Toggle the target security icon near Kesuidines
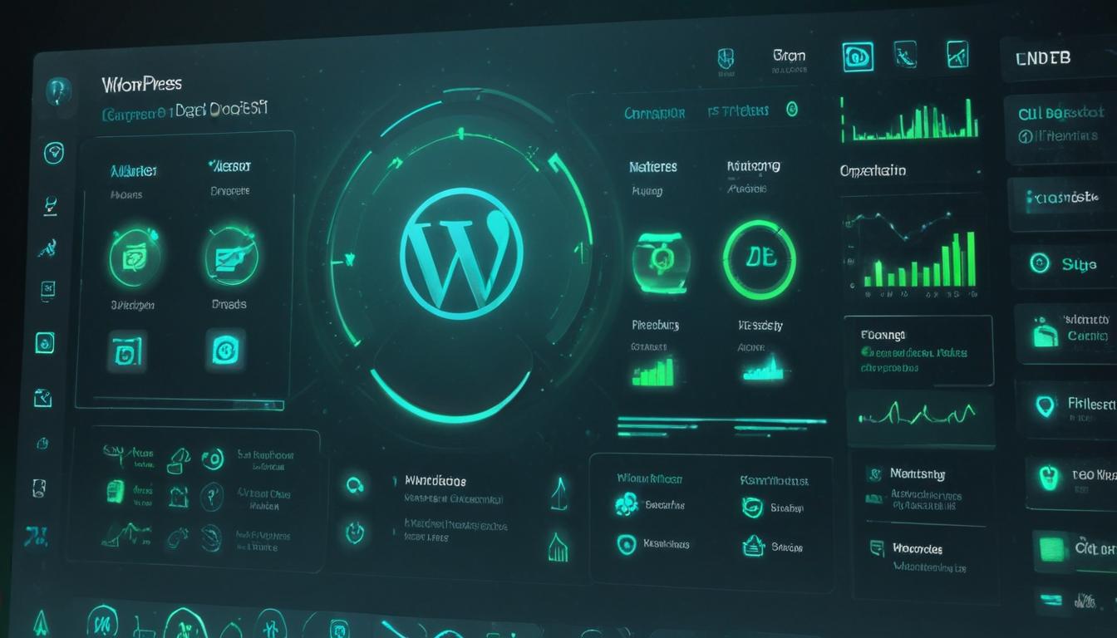Image resolution: width=1117 pixels, height=638 pixels. pos(625,545)
